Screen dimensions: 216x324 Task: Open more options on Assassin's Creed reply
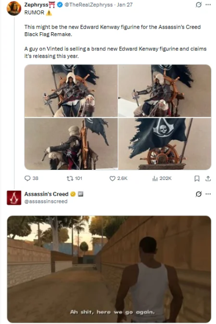pos(208,194)
